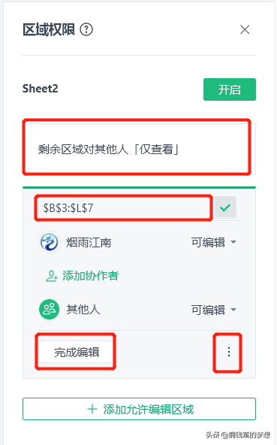Open the 可编辑 permission dropdown for 其他人

pyautogui.click(x=214, y=310)
